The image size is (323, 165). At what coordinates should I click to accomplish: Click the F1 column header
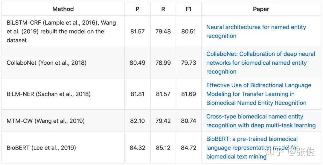pos(188,9)
